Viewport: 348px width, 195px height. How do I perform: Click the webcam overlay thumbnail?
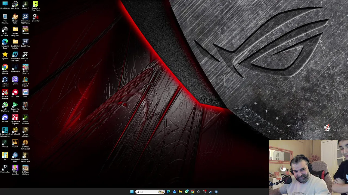pyautogui.click(x=308, y=167)
